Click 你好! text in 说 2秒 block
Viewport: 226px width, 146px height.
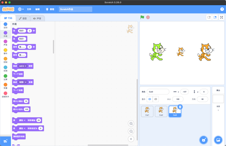click(x=22, y=31)
